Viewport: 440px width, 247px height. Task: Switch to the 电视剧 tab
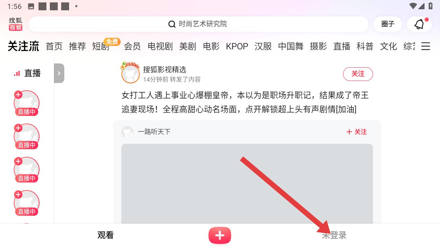pyautogui.click(x=160, y=46)
